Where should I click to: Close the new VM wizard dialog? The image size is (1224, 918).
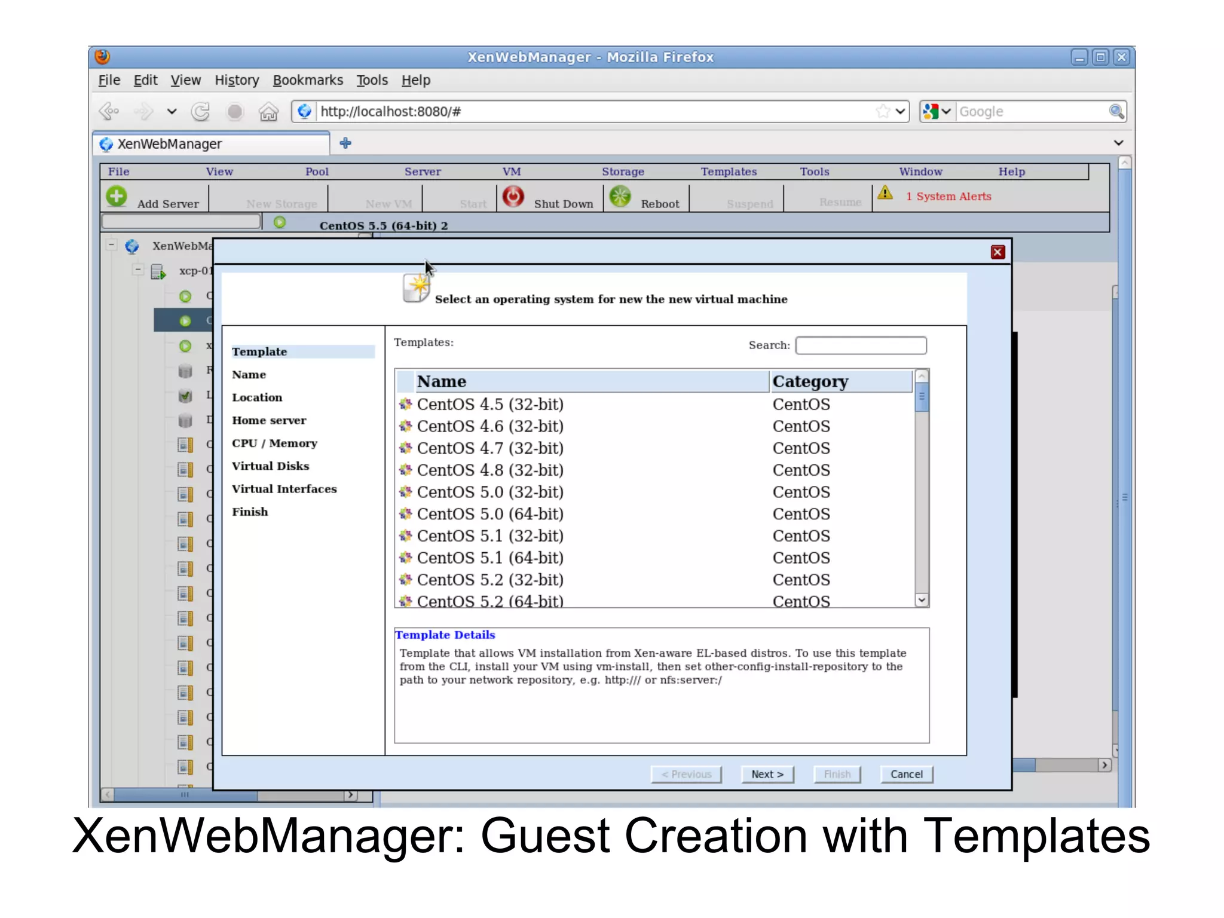[997, 252]
